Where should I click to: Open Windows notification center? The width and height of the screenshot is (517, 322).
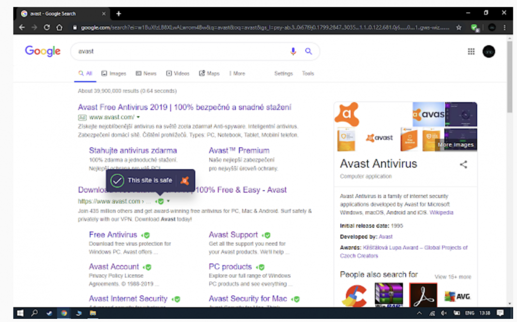pyautogui.click(x=500, y=313)
